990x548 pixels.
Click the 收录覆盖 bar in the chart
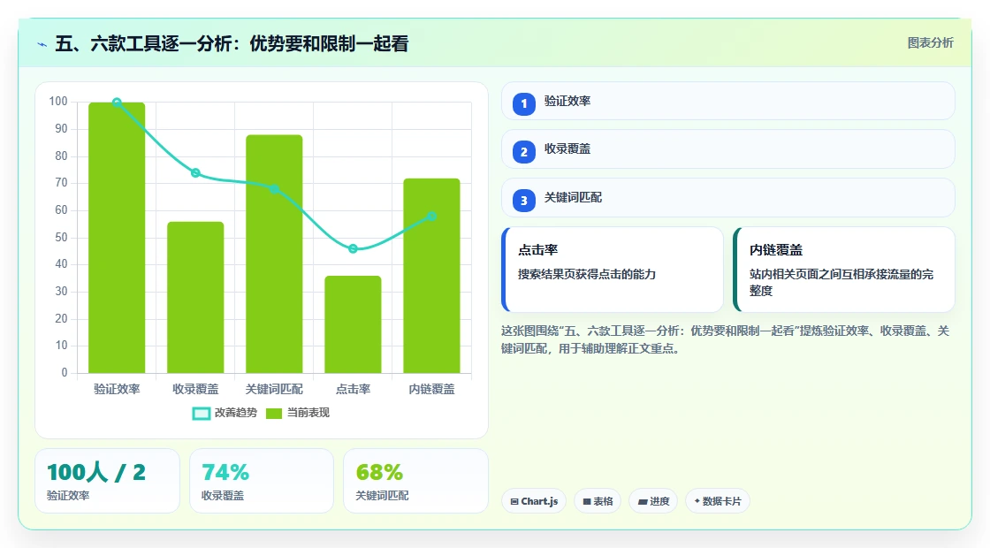195,297
